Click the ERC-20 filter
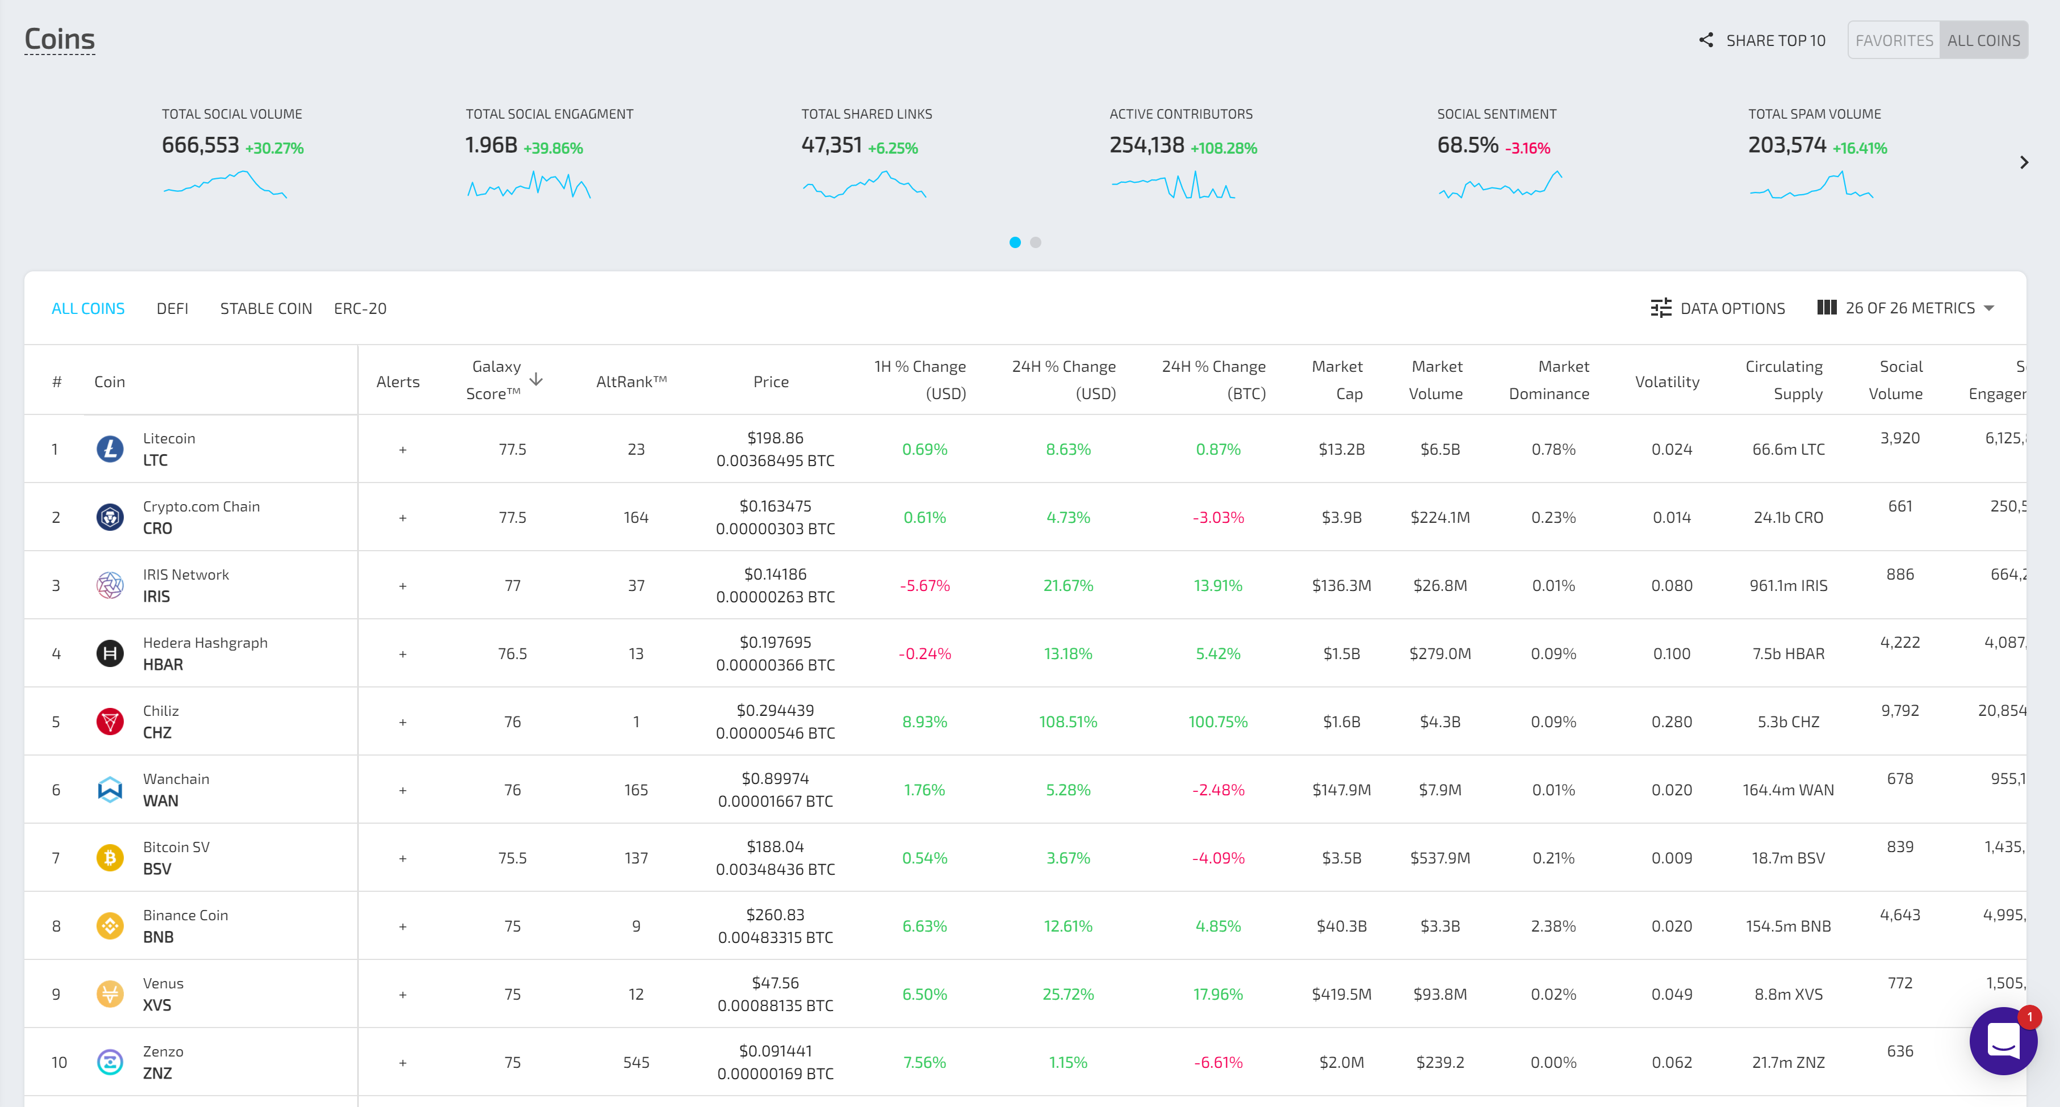2060x1107 pixels. (360, 308)
